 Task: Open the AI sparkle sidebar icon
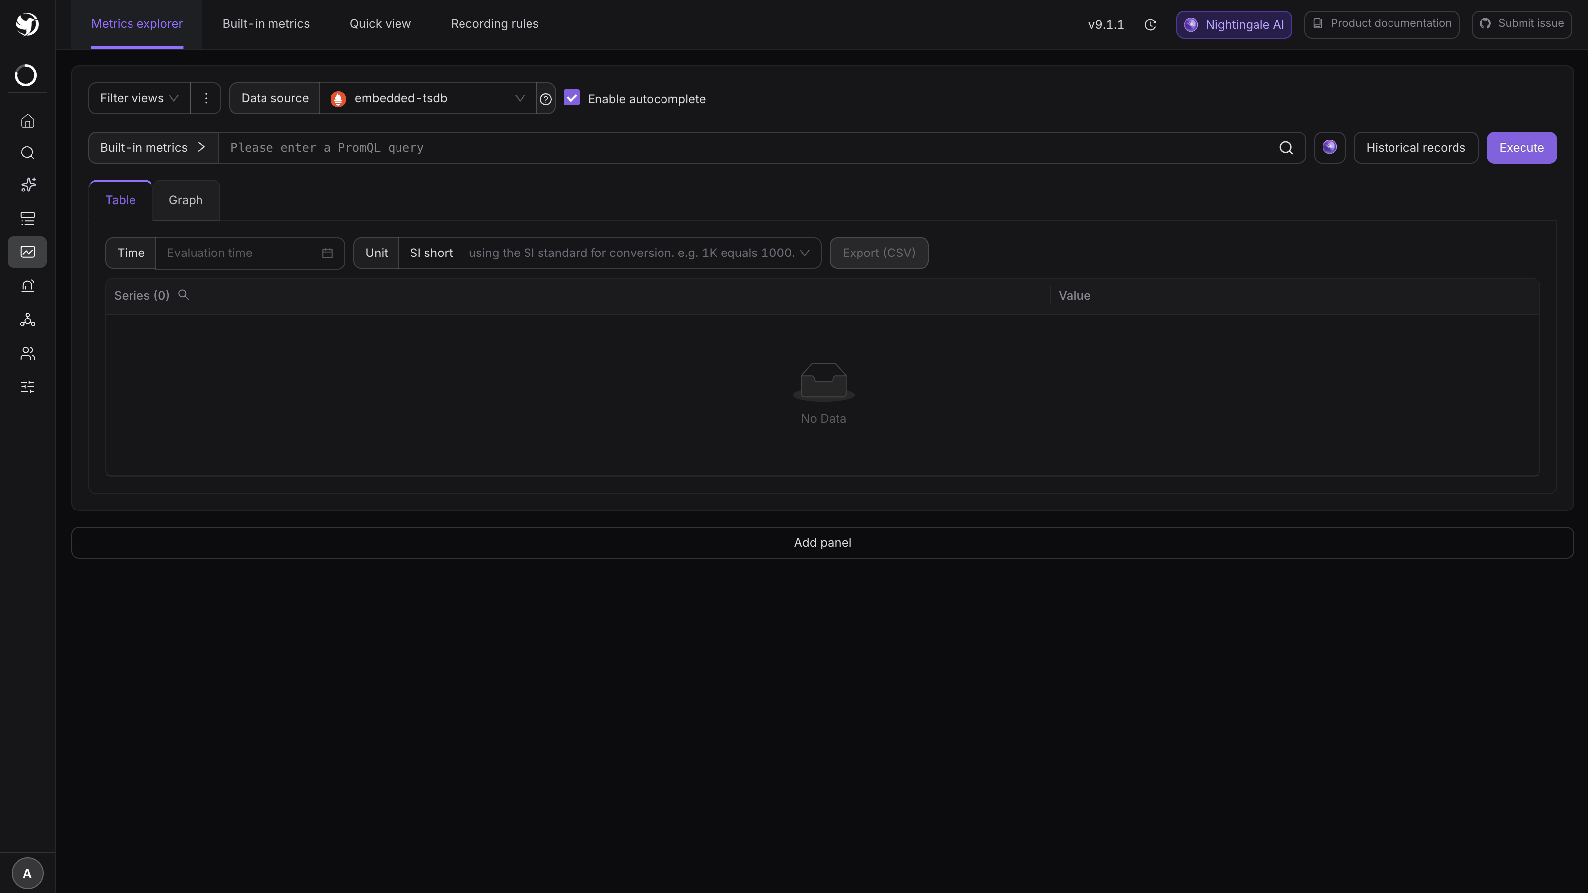(x=28, y=185)
